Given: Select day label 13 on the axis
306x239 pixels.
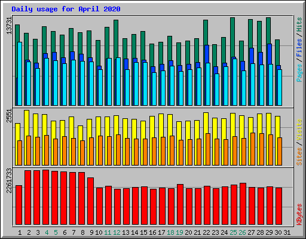Looking at the screenshot, I should coord(126,232).
